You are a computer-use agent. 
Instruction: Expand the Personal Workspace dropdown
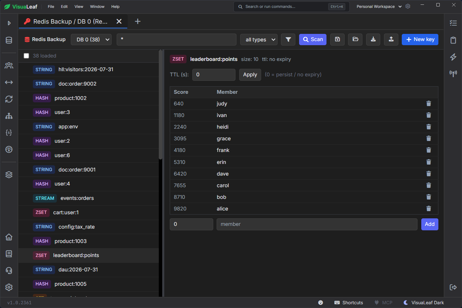click(379, 7)
